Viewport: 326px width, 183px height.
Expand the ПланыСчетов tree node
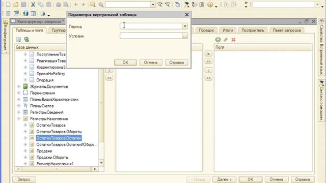pyautogui.click(x=19, y=106)
